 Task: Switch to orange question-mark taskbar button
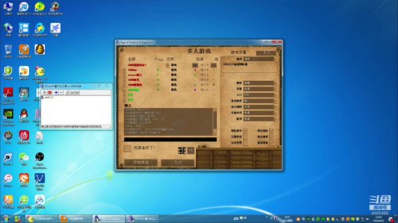75,219
